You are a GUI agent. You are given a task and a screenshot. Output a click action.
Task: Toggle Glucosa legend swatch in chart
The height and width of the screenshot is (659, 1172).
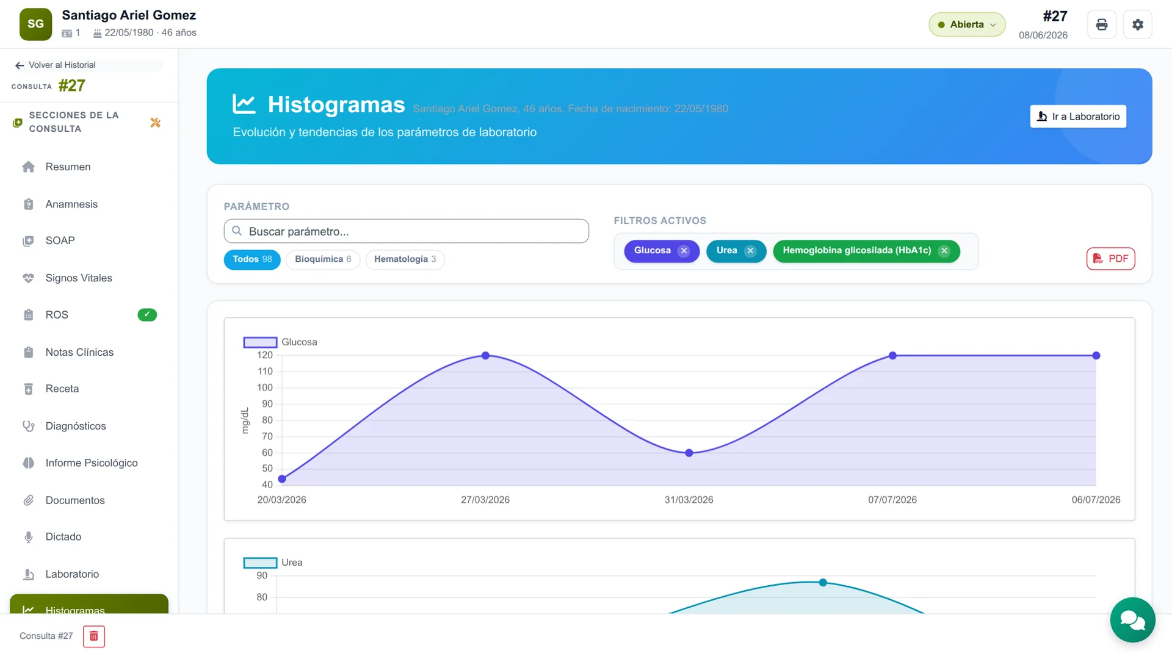(x=260, y=342)
